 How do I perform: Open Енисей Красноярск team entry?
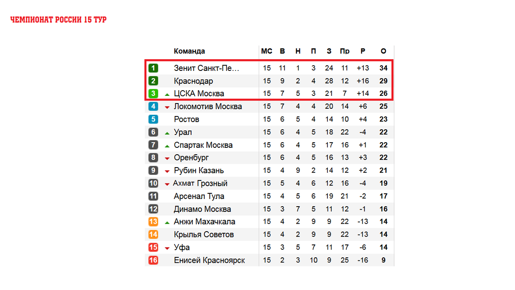pos(209,260)
